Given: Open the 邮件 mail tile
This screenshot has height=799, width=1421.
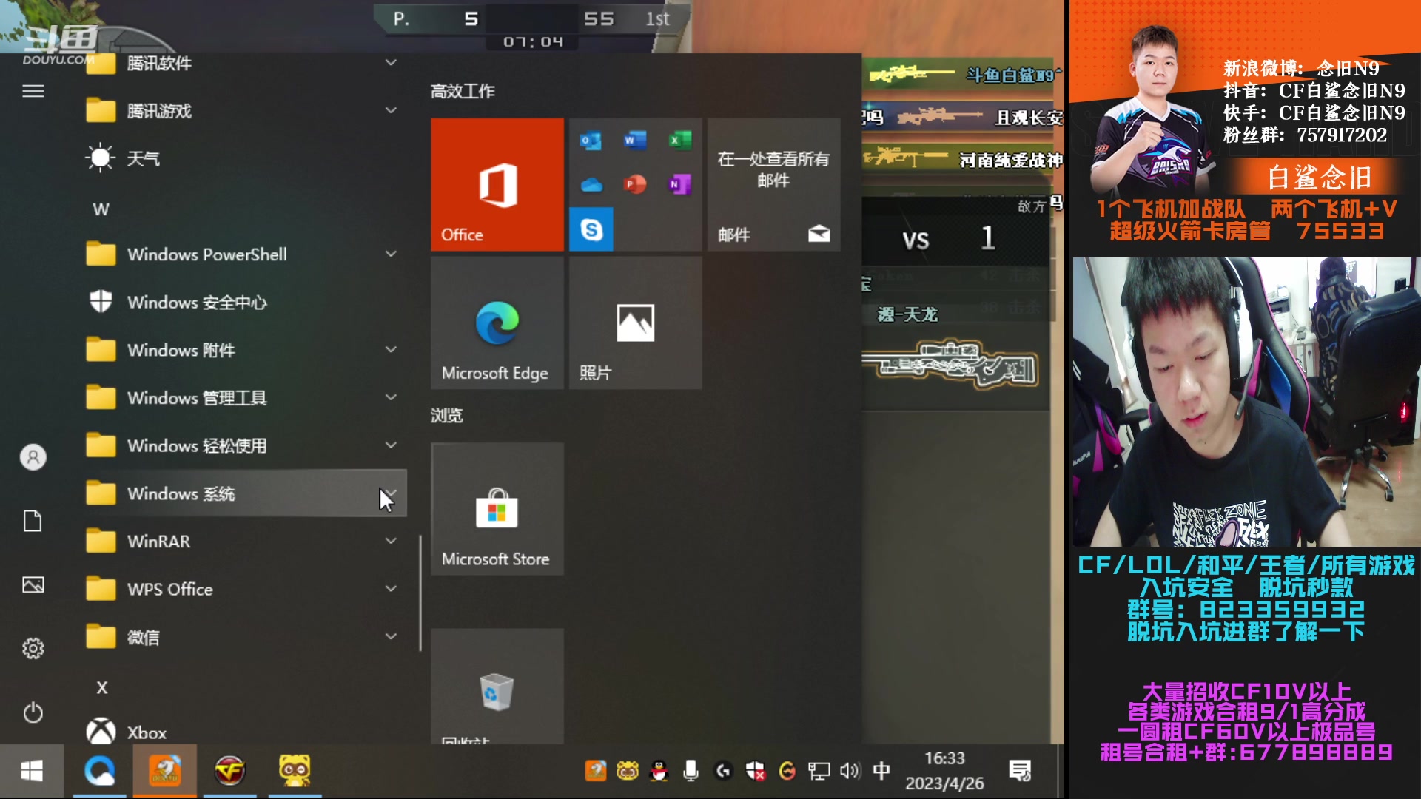Looking at the screenshot, I should tap(773, 185).
